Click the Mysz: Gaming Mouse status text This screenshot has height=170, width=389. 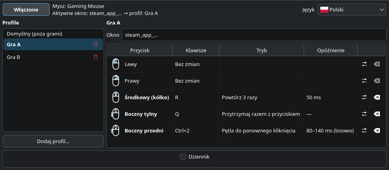click(78, 6)
